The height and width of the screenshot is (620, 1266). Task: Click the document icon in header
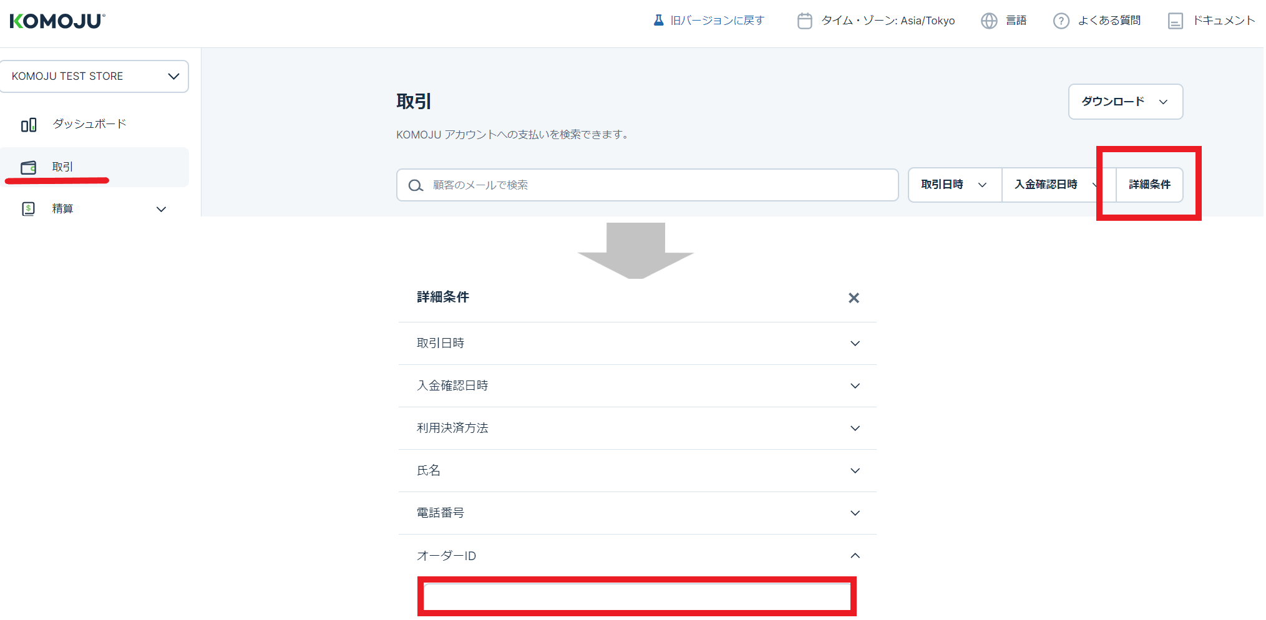click(x=1175, y=21)
